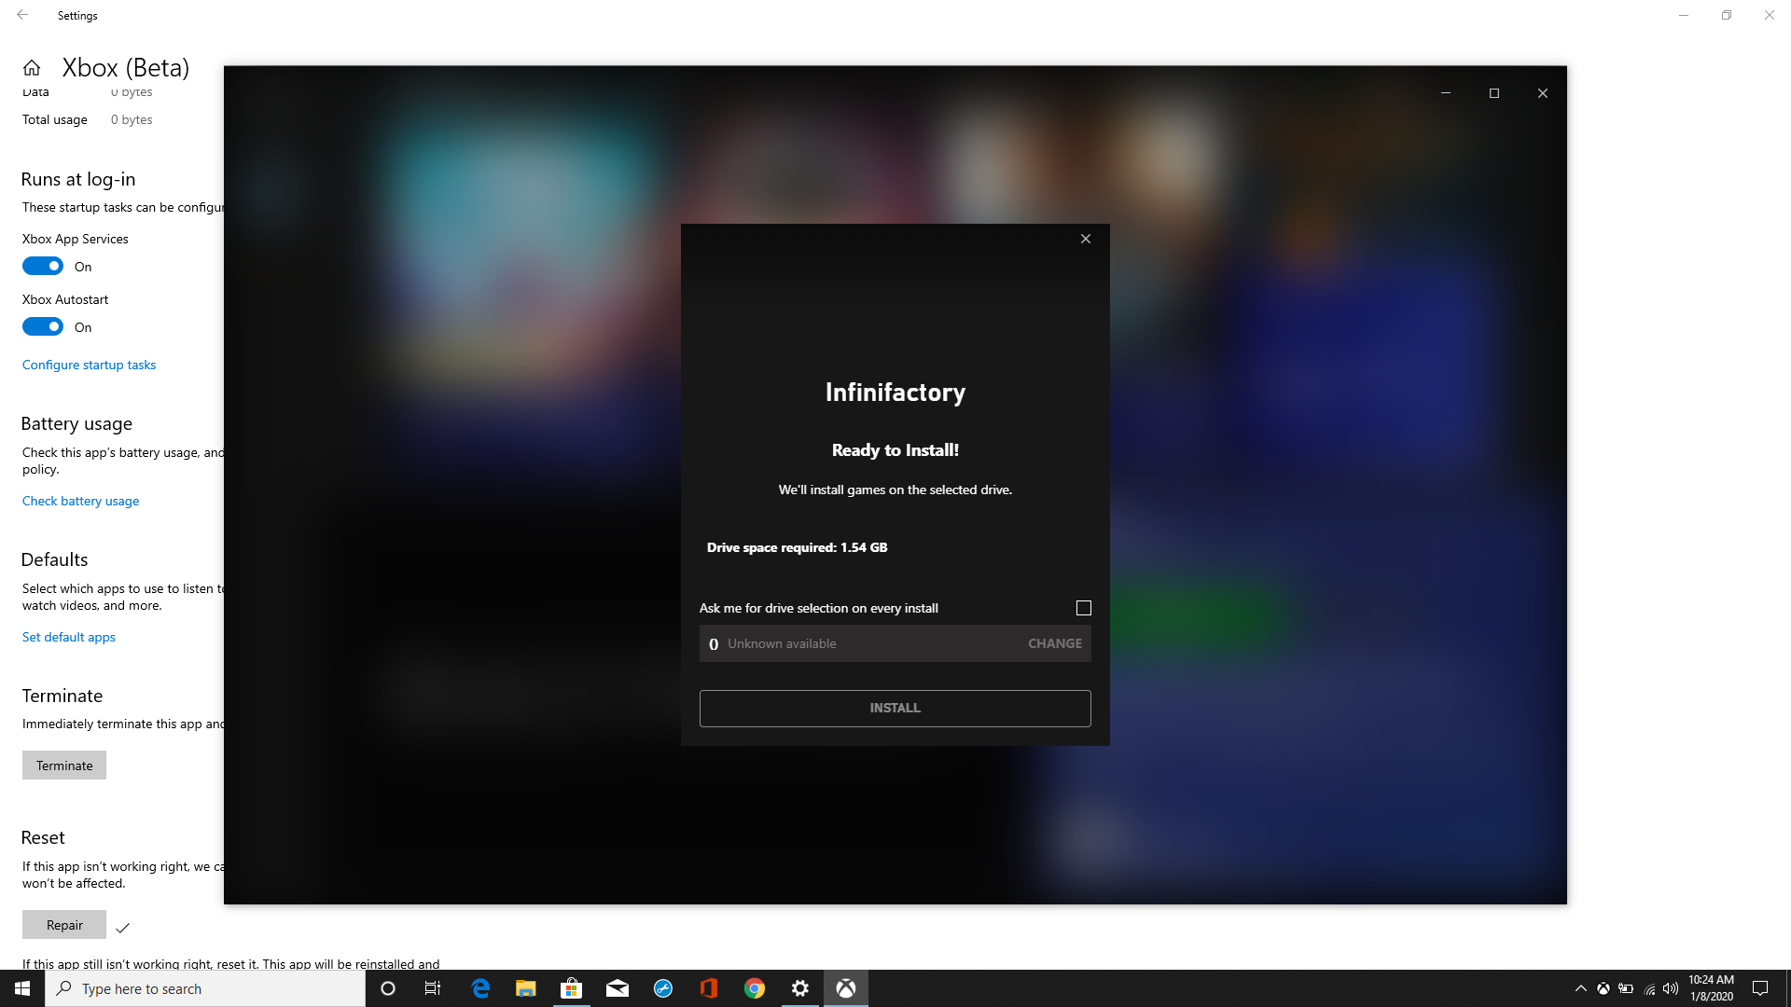Click the 'Xbox (Beta)' page title
This screenshot has height=1007, width=1791.
point(126,67)
